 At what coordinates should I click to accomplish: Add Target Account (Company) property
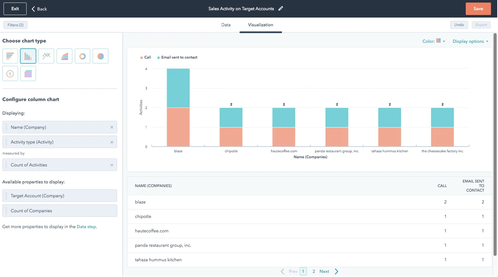pyautogui.click(x=59, y=196)
